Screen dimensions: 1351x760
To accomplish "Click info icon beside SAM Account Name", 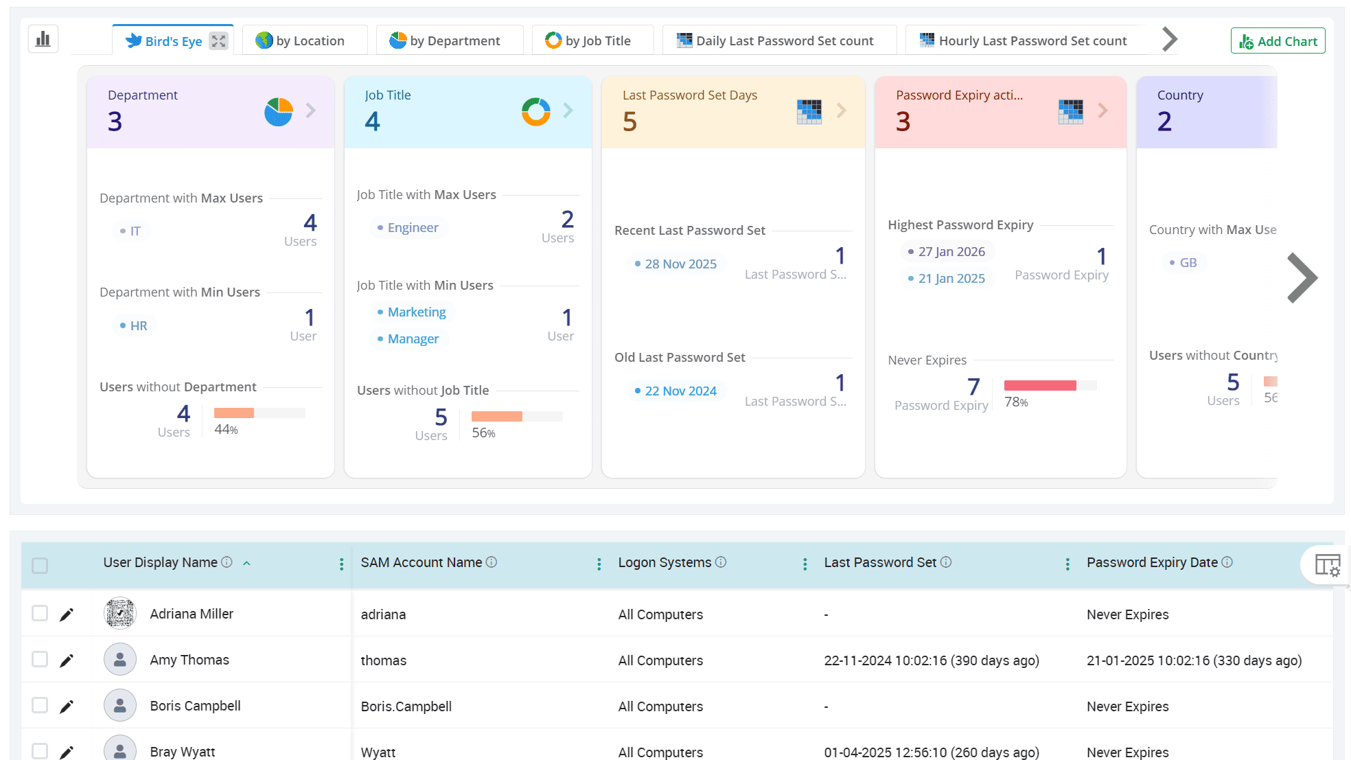I will tap(492, 562).
